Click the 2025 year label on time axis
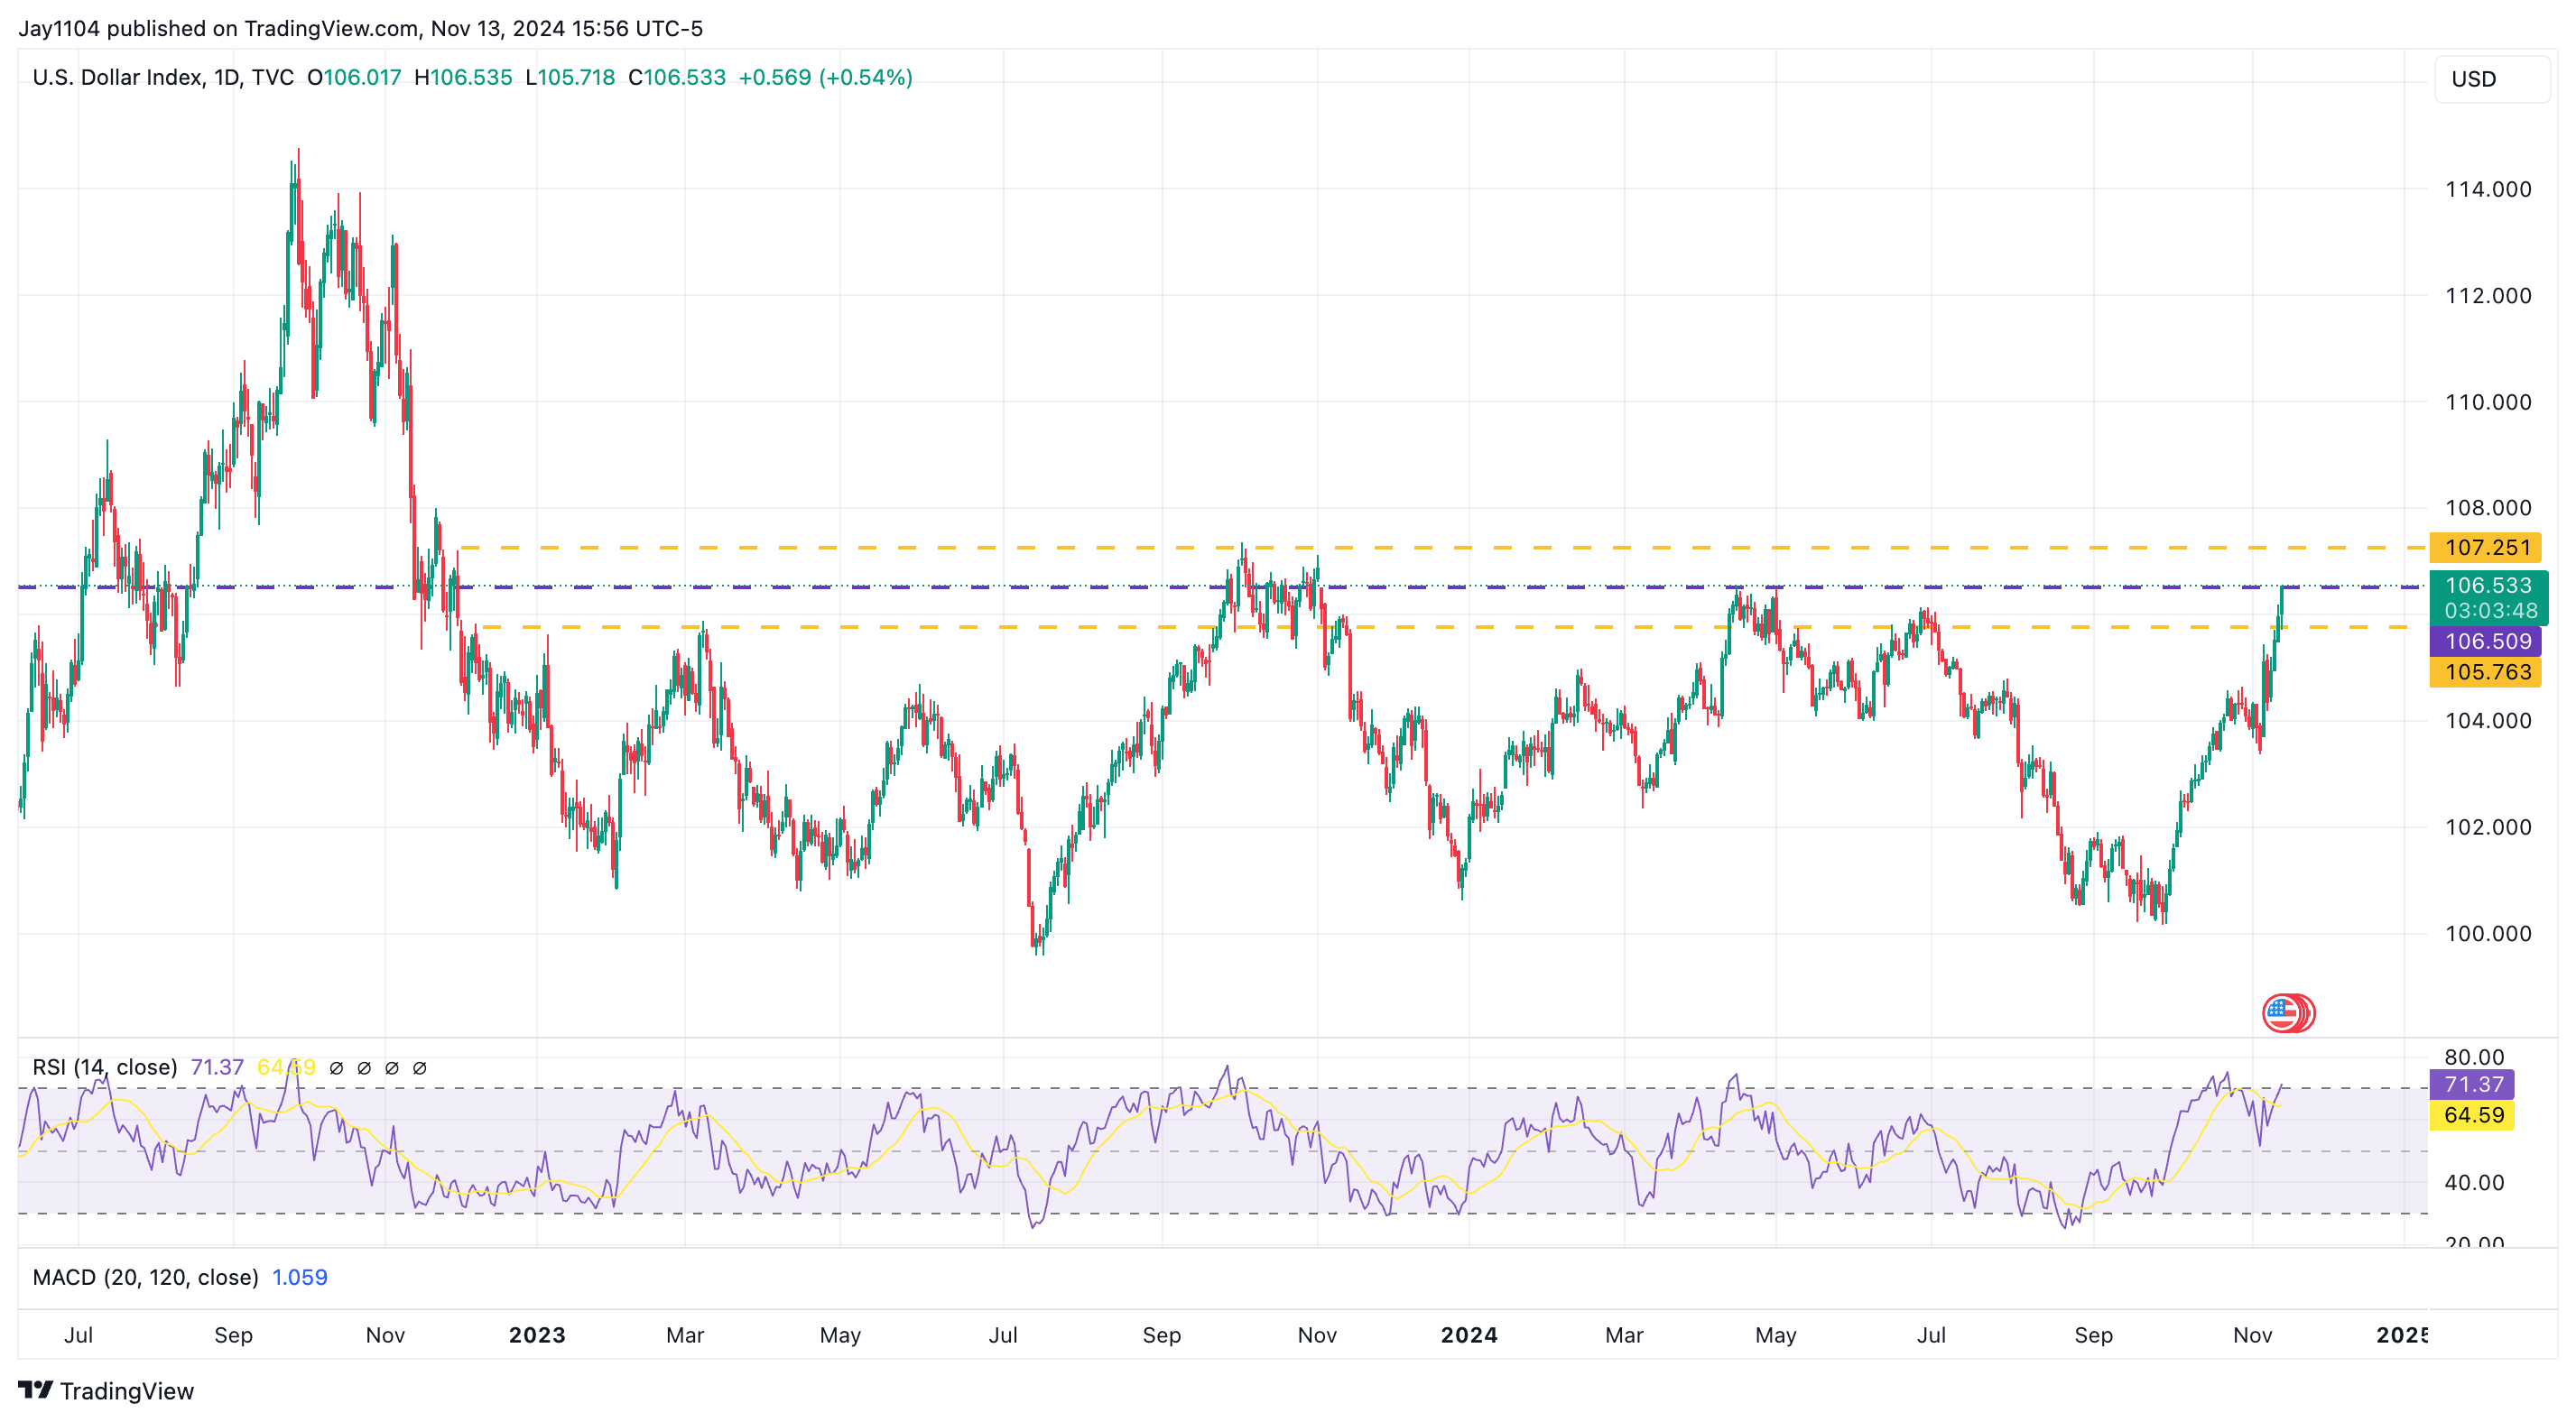This screenshot has width=2576, height=1422. click(x=2402, y=1335)
